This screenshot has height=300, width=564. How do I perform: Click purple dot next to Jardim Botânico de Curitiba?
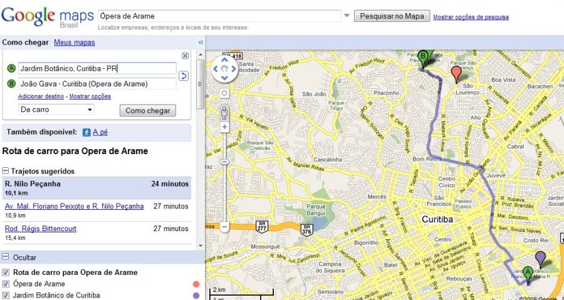[196, 296]
